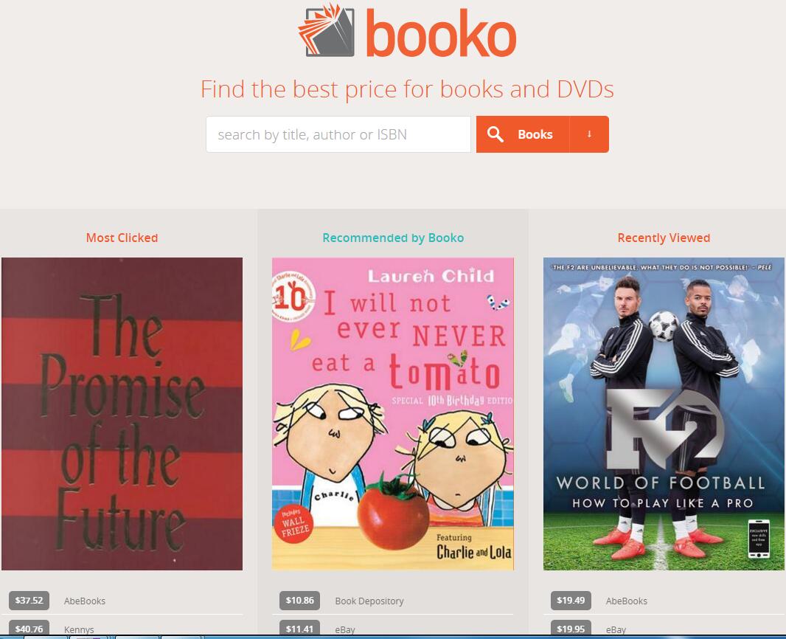Select the Recently Viewed heading
This screenshot has height=639, width=786.
[664, 238]
